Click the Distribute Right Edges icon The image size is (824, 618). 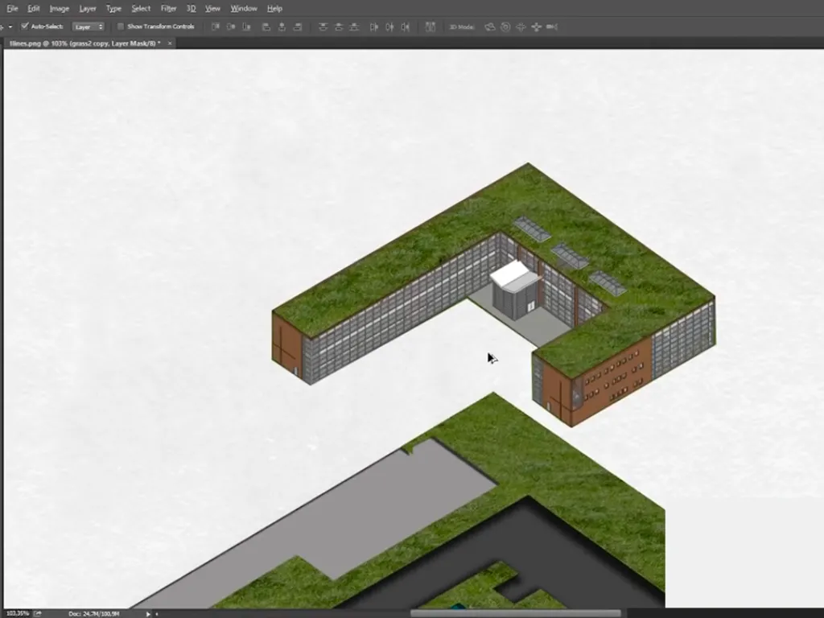[406, 27]
